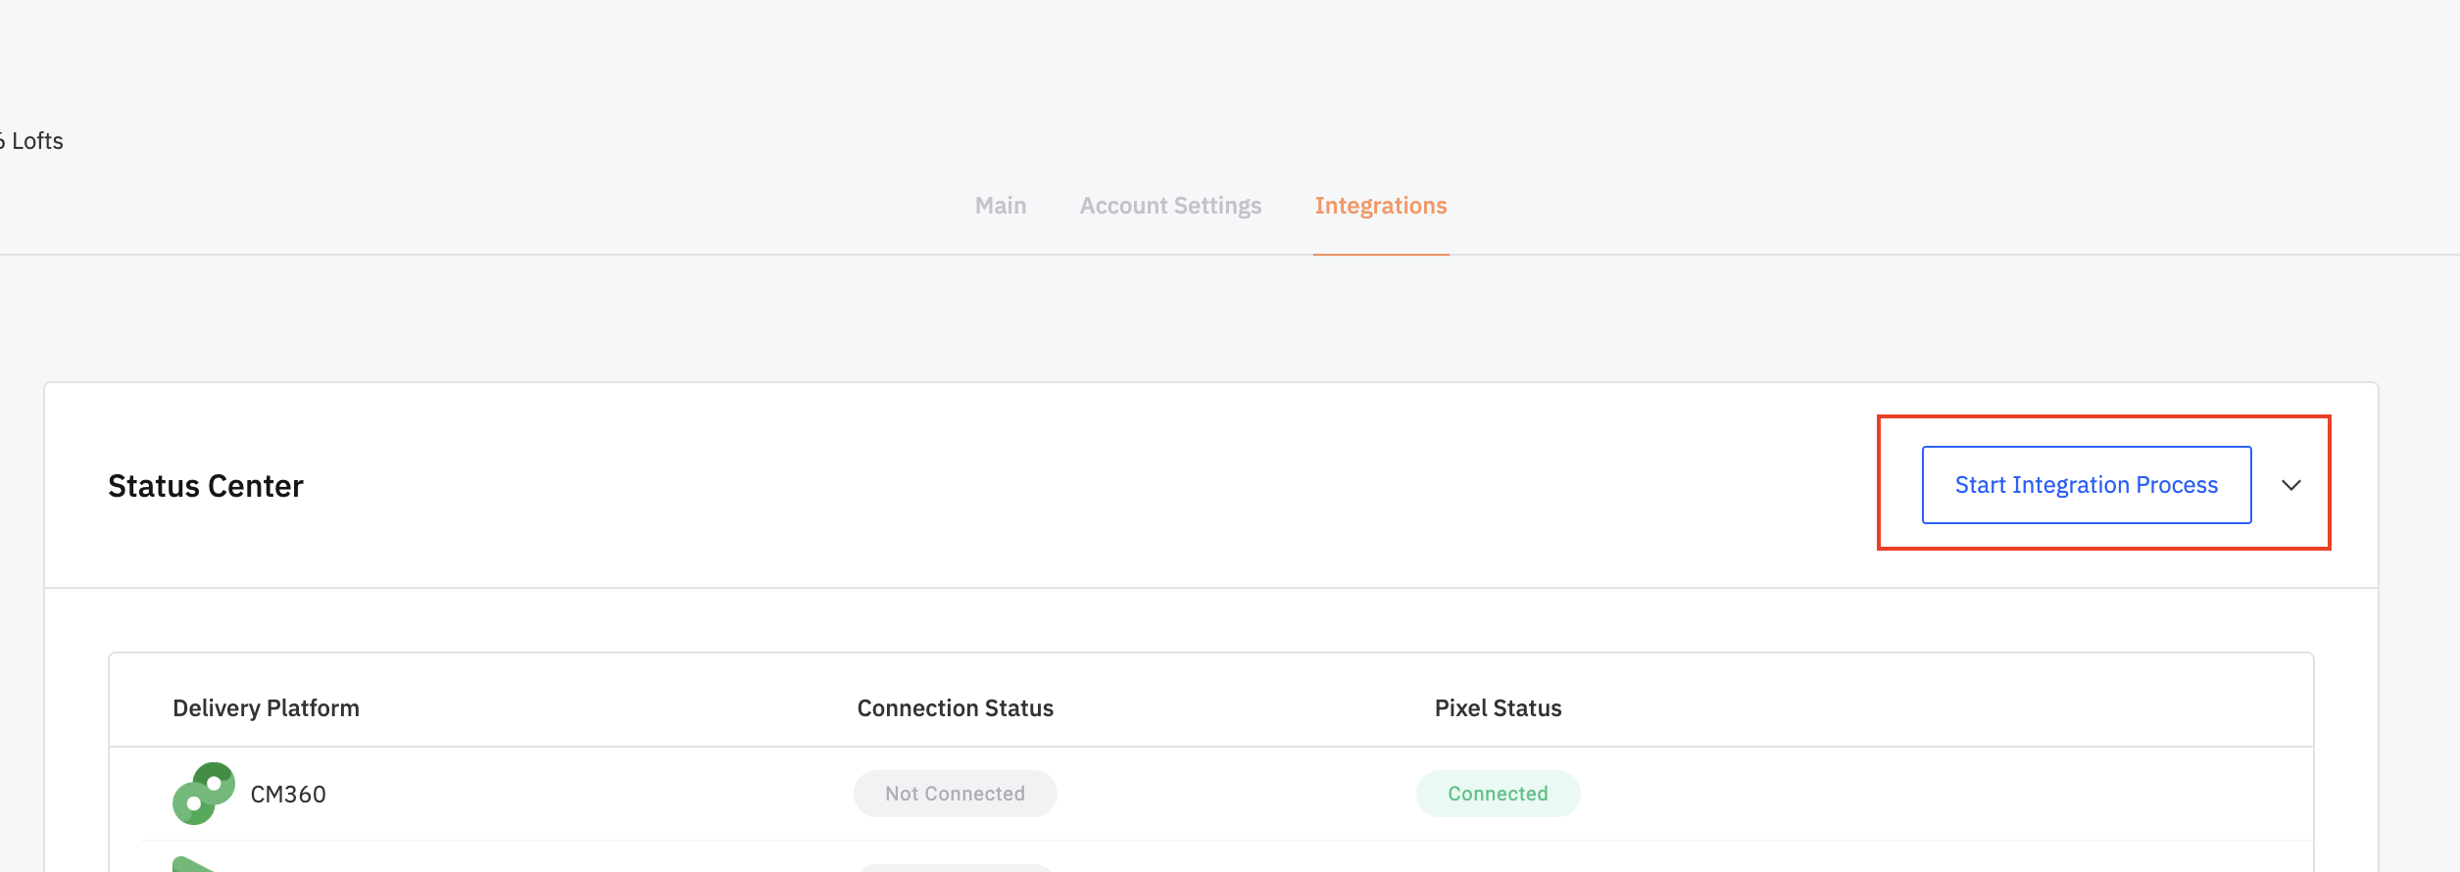Click empty header area right of Pixel Status
This screenshot has height=872, width=2460.
point(1911,708)
